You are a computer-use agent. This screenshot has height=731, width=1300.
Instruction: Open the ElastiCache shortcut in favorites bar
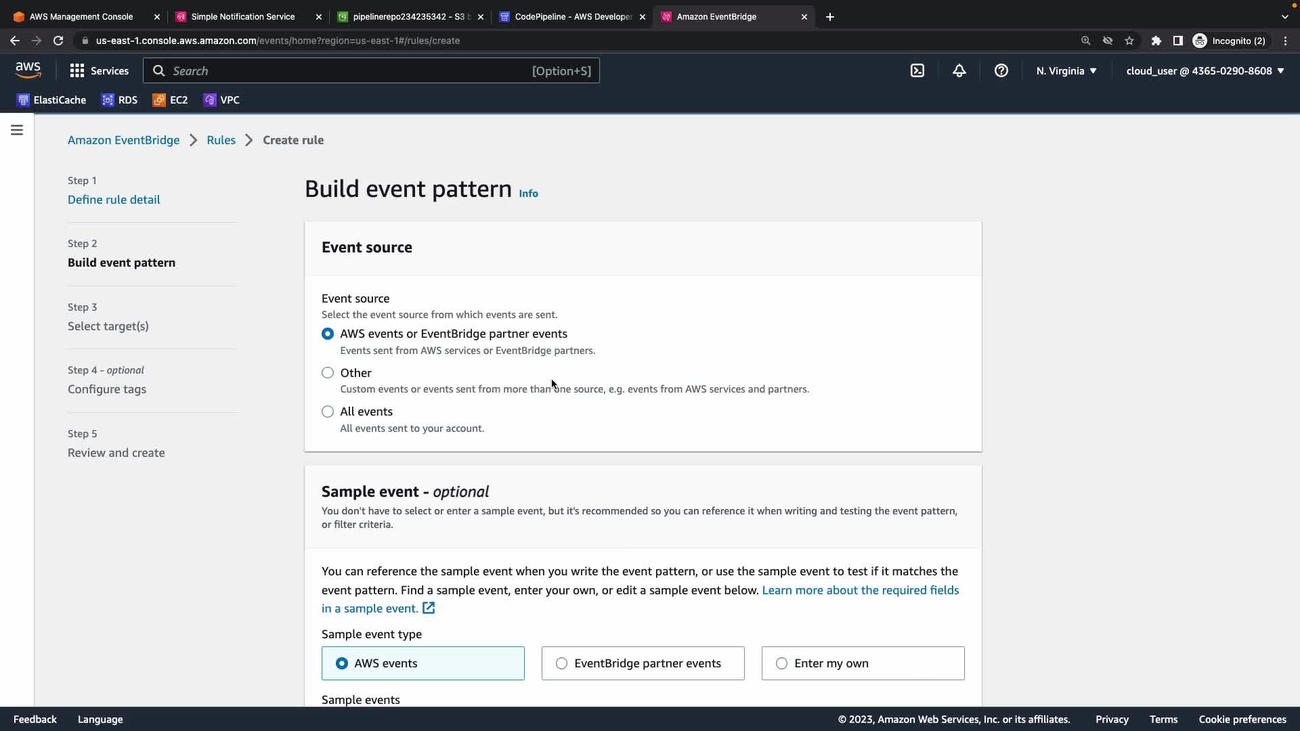pyautogui.click(x=51, y=100)
